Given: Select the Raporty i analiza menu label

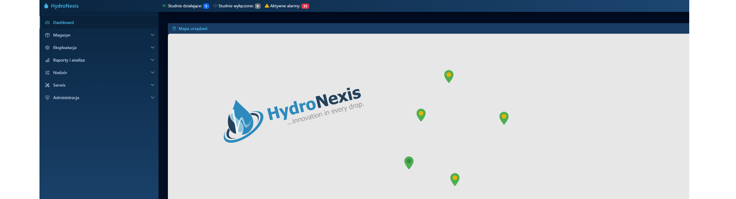Looking at the screenshot, I should tap(69, 60).
